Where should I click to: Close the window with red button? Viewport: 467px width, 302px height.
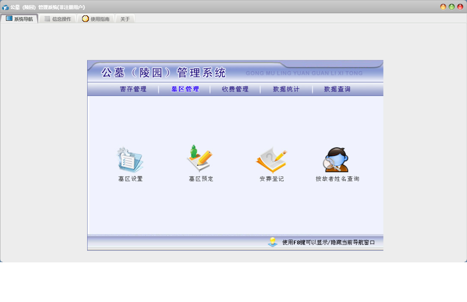tap(460, 7)
